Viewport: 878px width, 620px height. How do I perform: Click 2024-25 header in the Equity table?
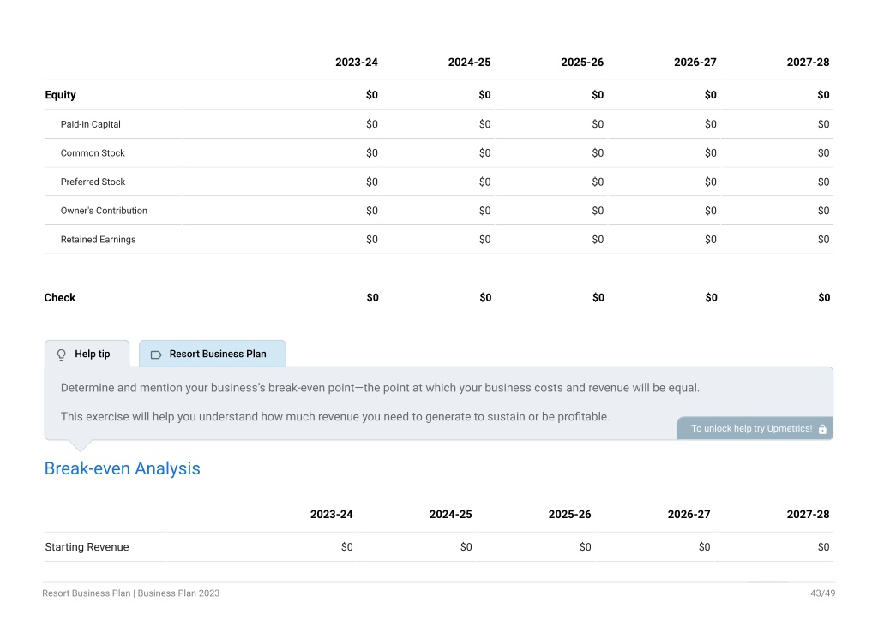[469, 62]
